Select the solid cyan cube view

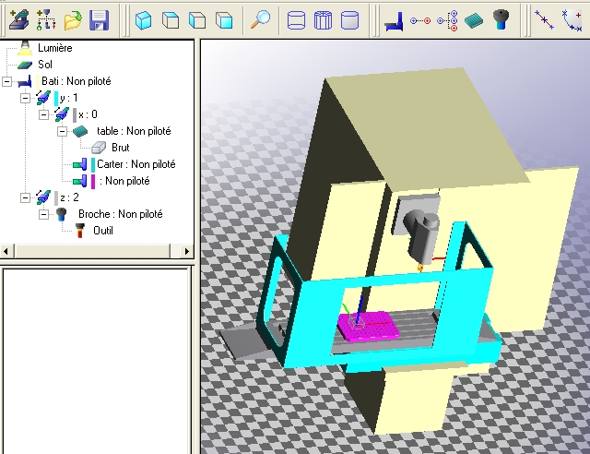click(144, 20)
